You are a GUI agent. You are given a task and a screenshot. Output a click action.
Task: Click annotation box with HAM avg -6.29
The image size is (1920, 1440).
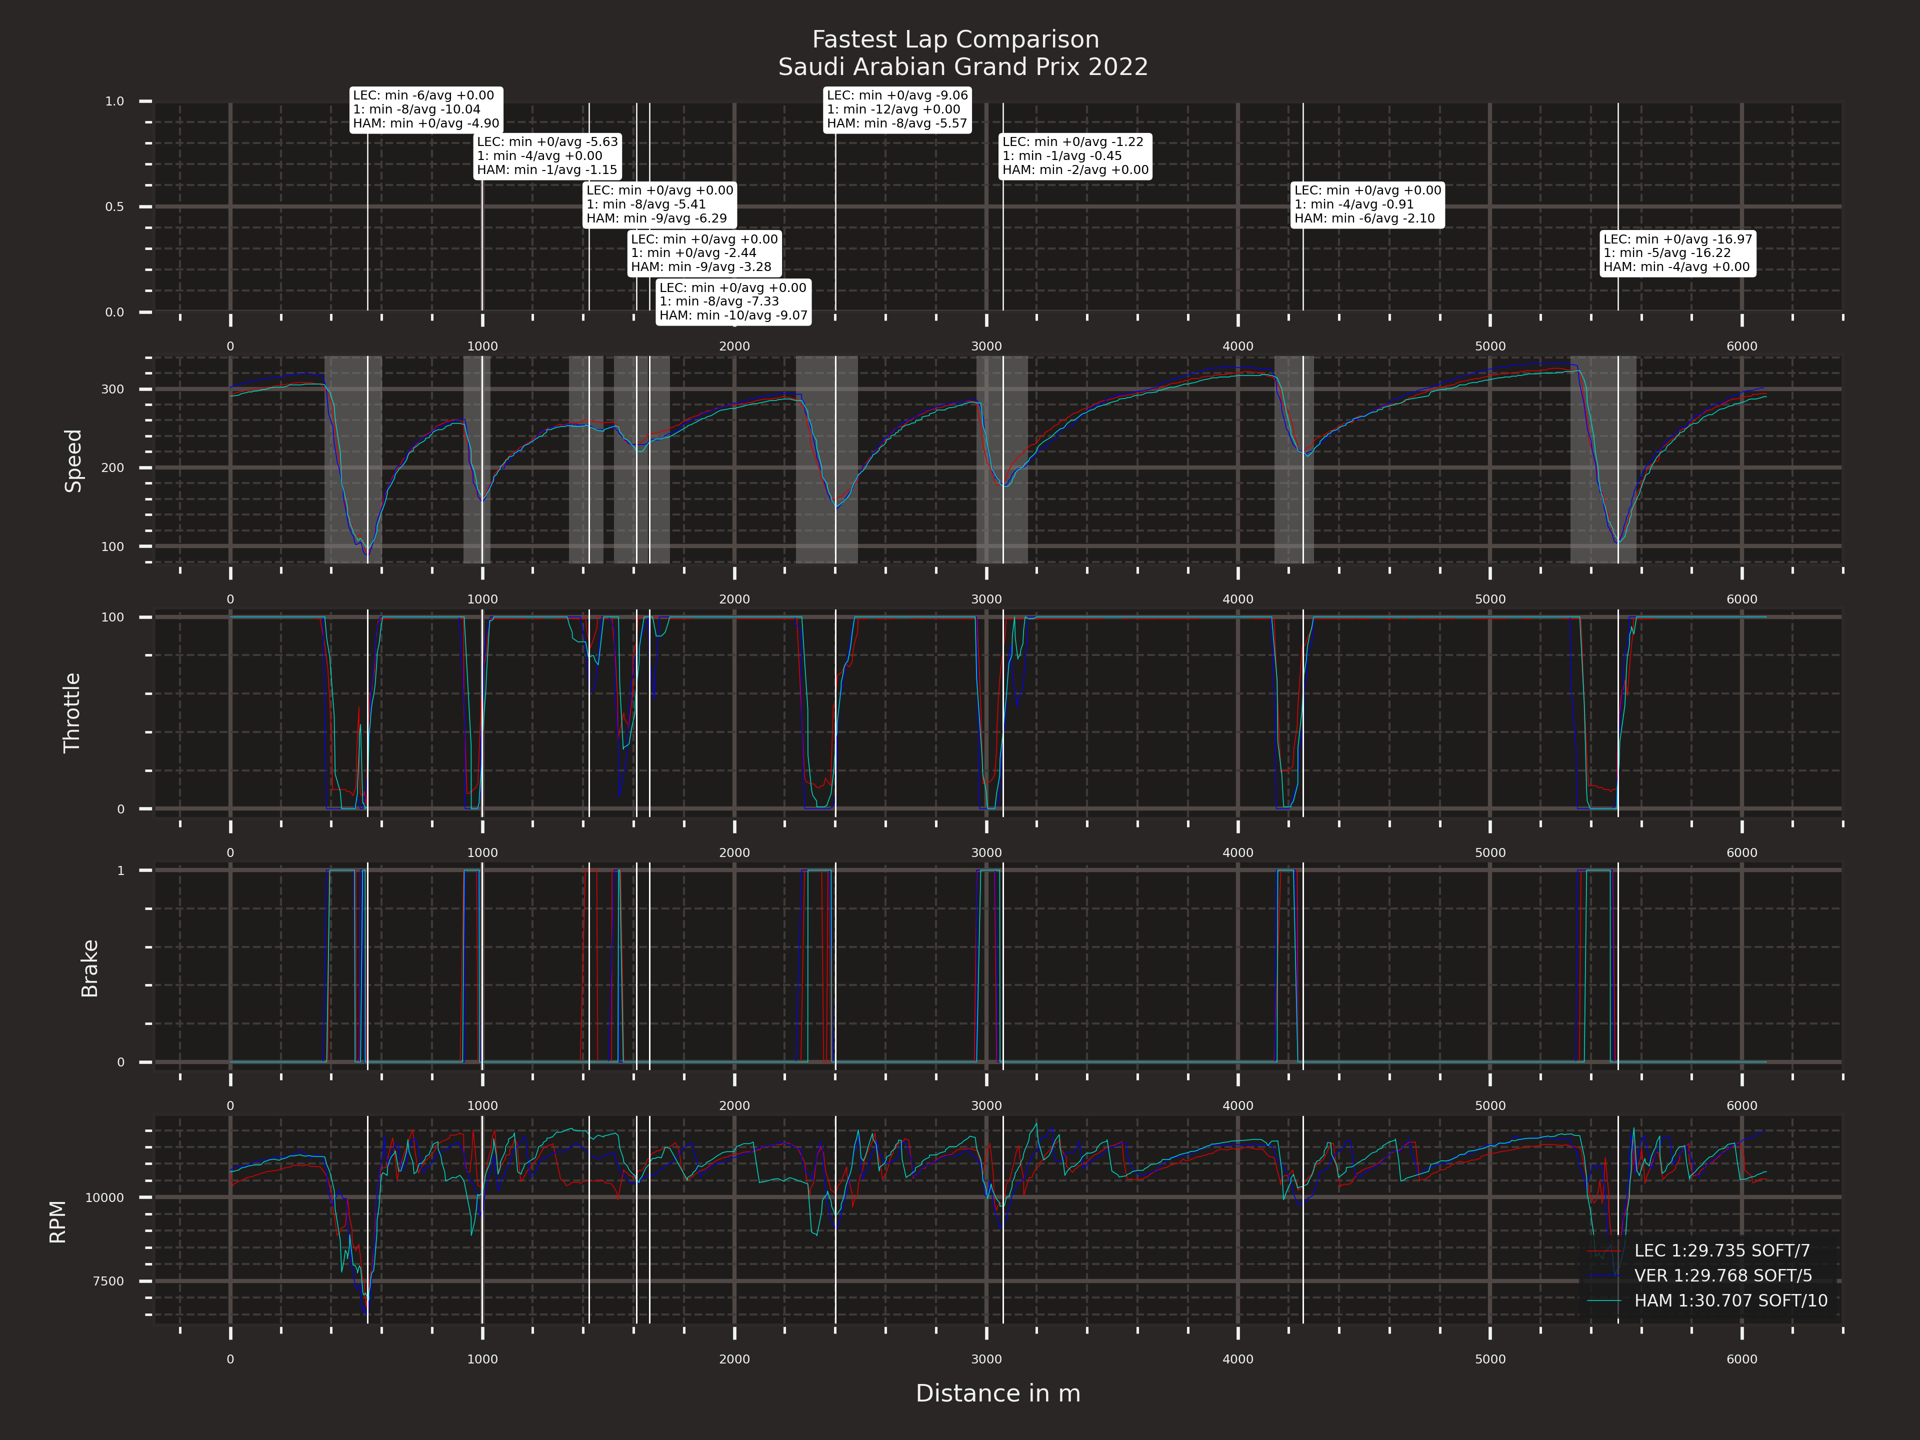pos(659,205)
